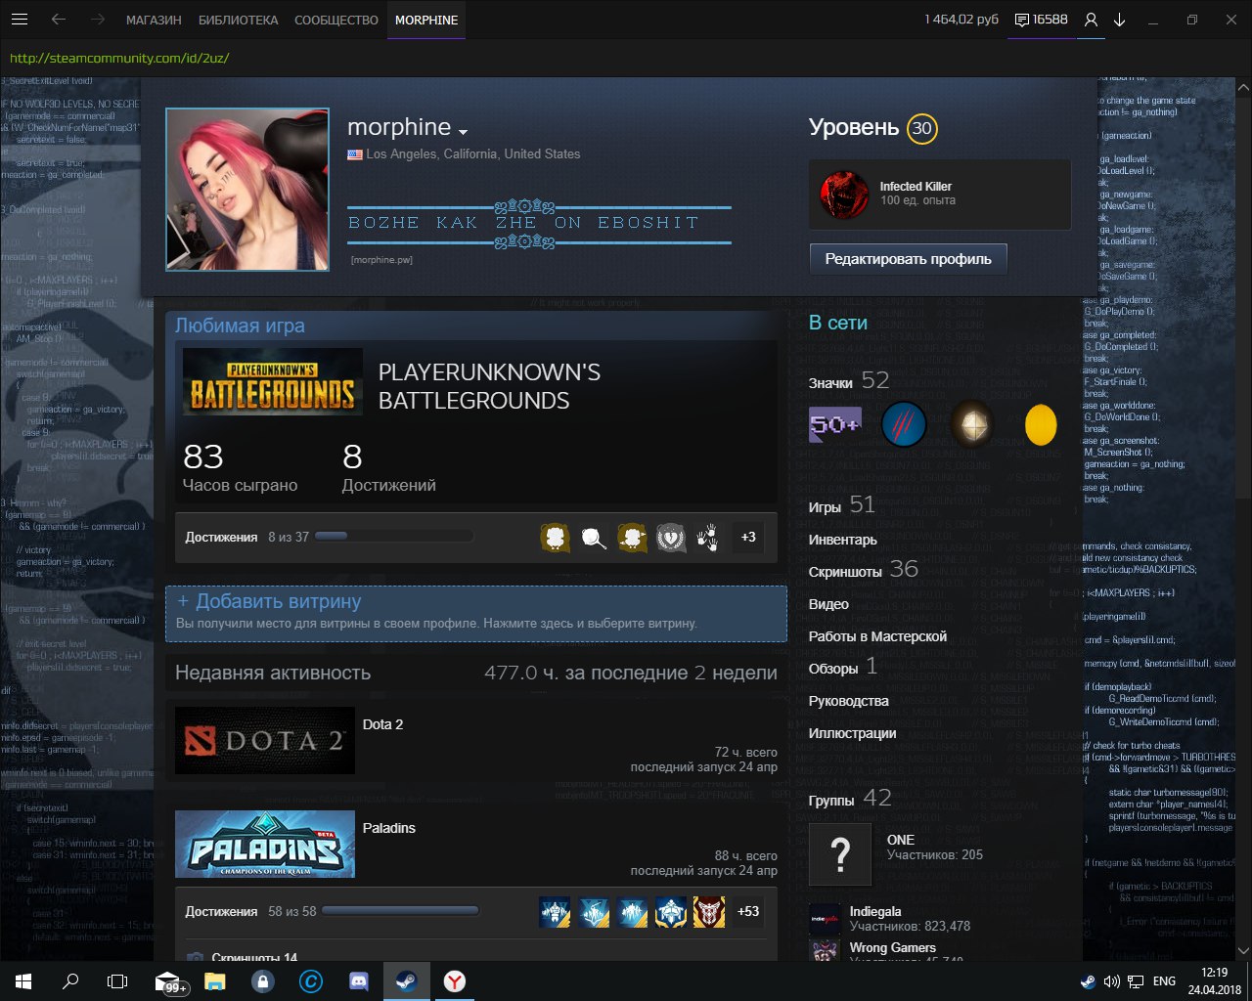
Task: Open downloads arrow icon in top bar
Action: click(x=1120, y=20)
